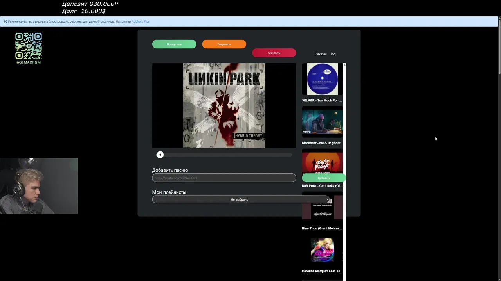The height and width of the screenshot is (281, 501).
Task: Click the orange Сохранить button
Action: click(224, 44)
